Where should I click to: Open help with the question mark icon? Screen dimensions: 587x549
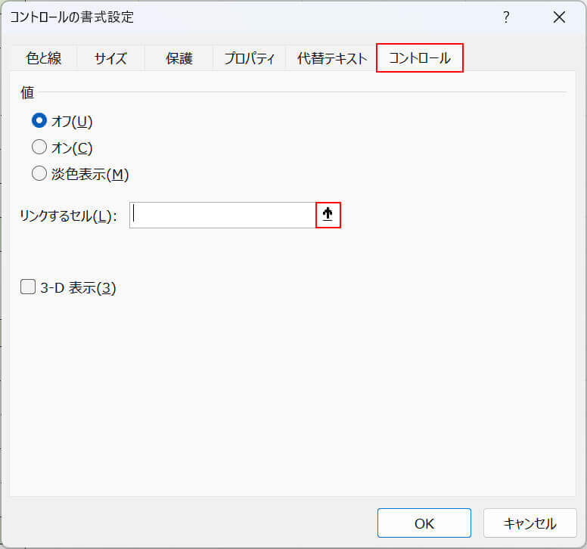(506, 17)
